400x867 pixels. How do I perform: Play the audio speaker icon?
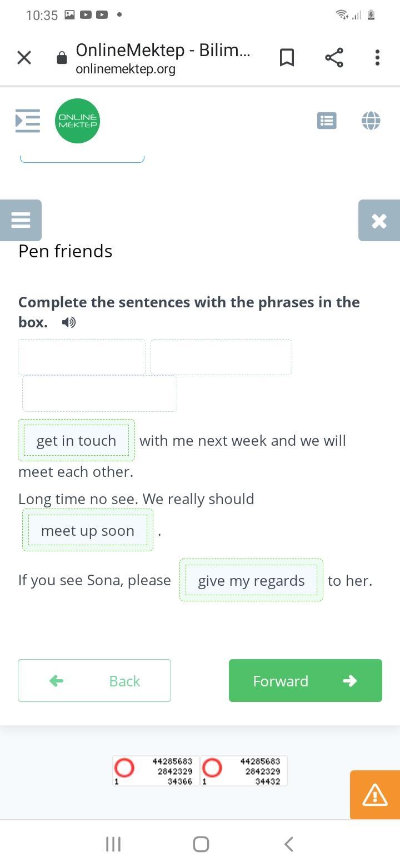click(x=69, y=322)
